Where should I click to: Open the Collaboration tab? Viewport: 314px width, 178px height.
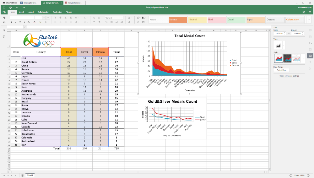point(43,12)
